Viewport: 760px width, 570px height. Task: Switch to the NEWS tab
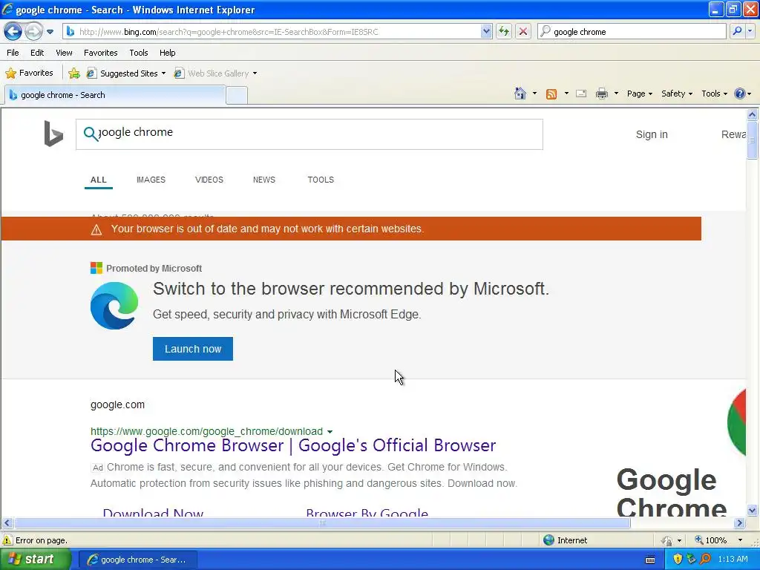pyautogui.click(x=264, y=180)
